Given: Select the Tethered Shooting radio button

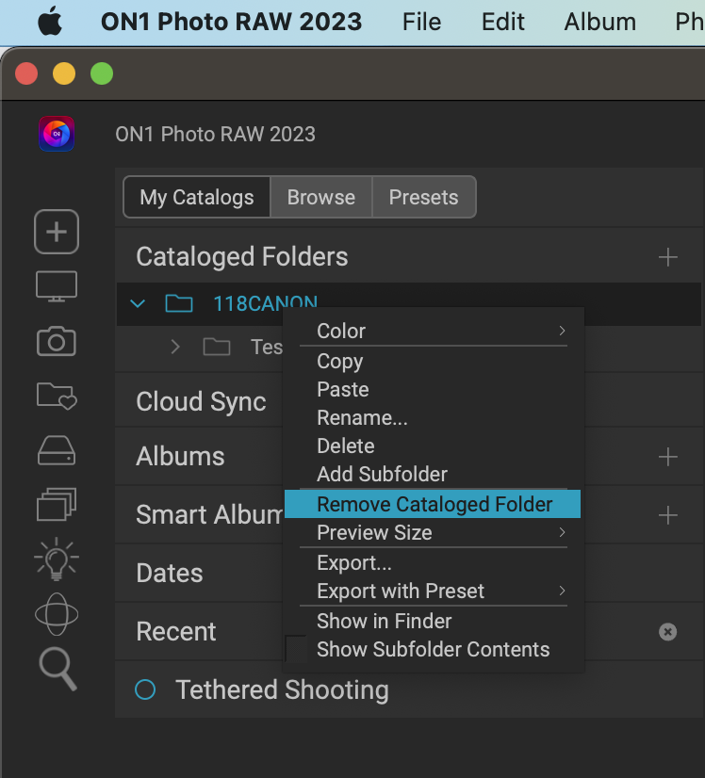Looking at the screenshot, I should [x=145, y=690].
